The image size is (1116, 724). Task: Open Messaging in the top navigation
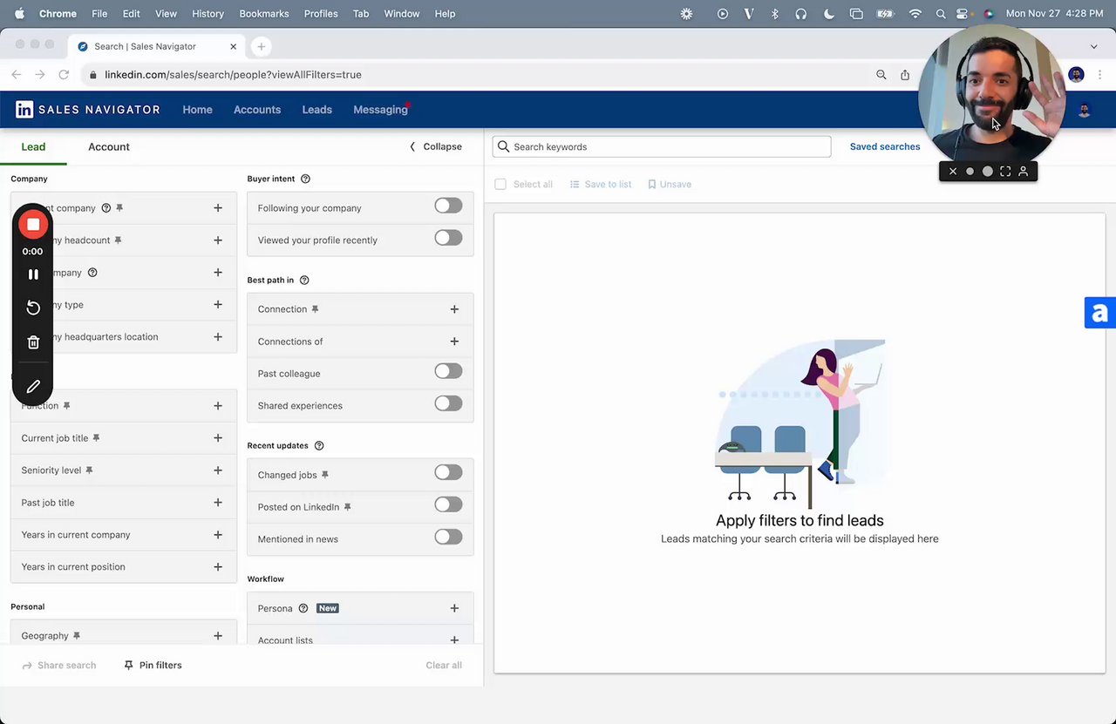point(380,110)
